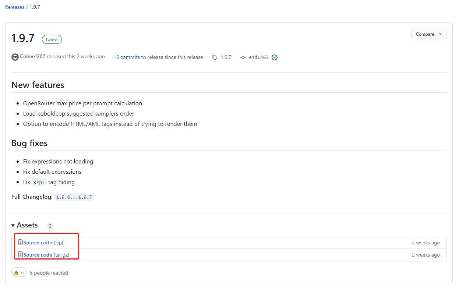Open the 1.9.6...1.9.7 full changelog link
Image resolution: width=459 pixels, height=293 pixels.
(x=74, y=197)
